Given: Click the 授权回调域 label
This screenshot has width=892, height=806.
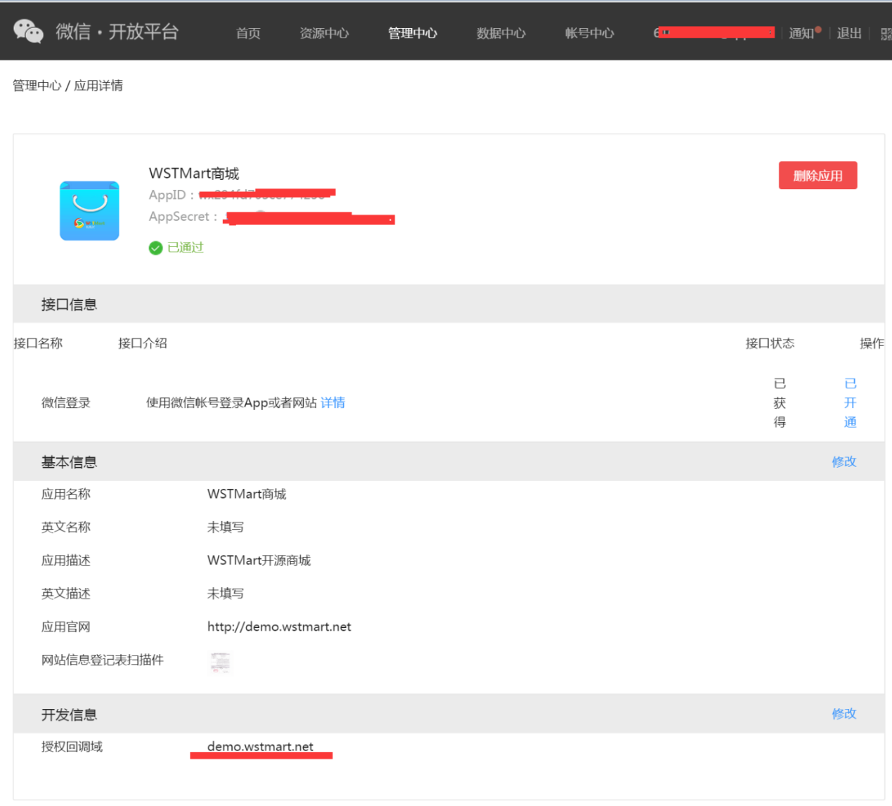Looking at the screenshot, I should [x=72, y=747].
